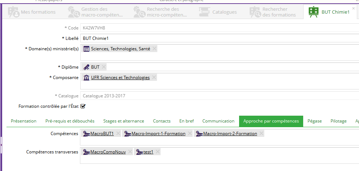Viewport: 359px width, 171px height.
Task: Click the BUT Chimie1 green board icon
Action: (x=313, y=12)
